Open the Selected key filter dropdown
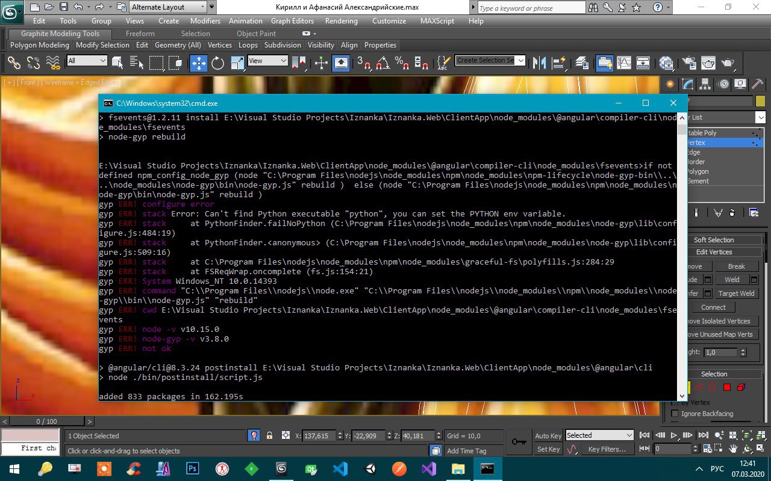Image resolution: width=771 pixels, height=481 pixels. coord(599,435)
